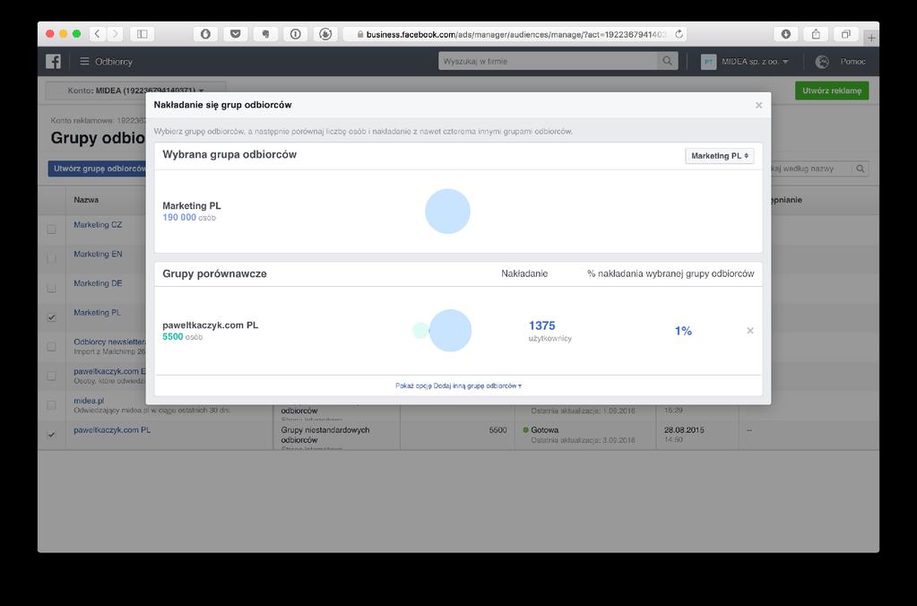The height and width of the screenshot is (606, 917).
Task: Uncheck the Marketing PL checkbox
Action: pyautogui.click(x=51, y=317)
